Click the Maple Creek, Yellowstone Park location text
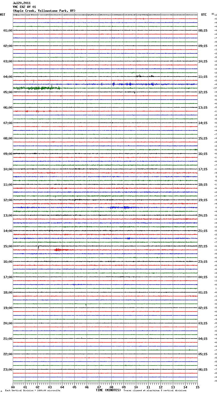Image resolution: width=218 pixels, height=394 pixels. point(44,11)
